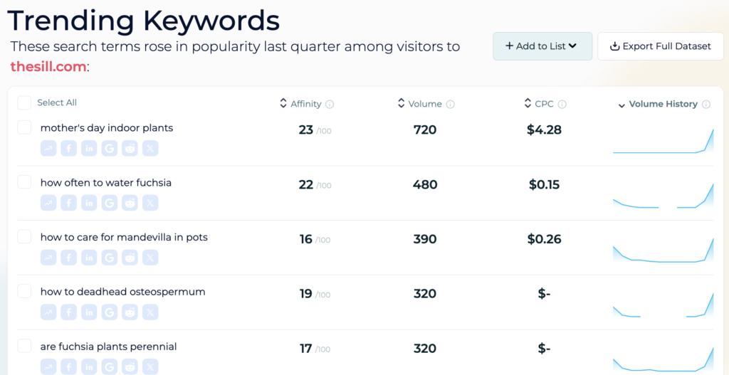
Task: Click X icon under are fuchsia plants perennial
Action: 150,366
